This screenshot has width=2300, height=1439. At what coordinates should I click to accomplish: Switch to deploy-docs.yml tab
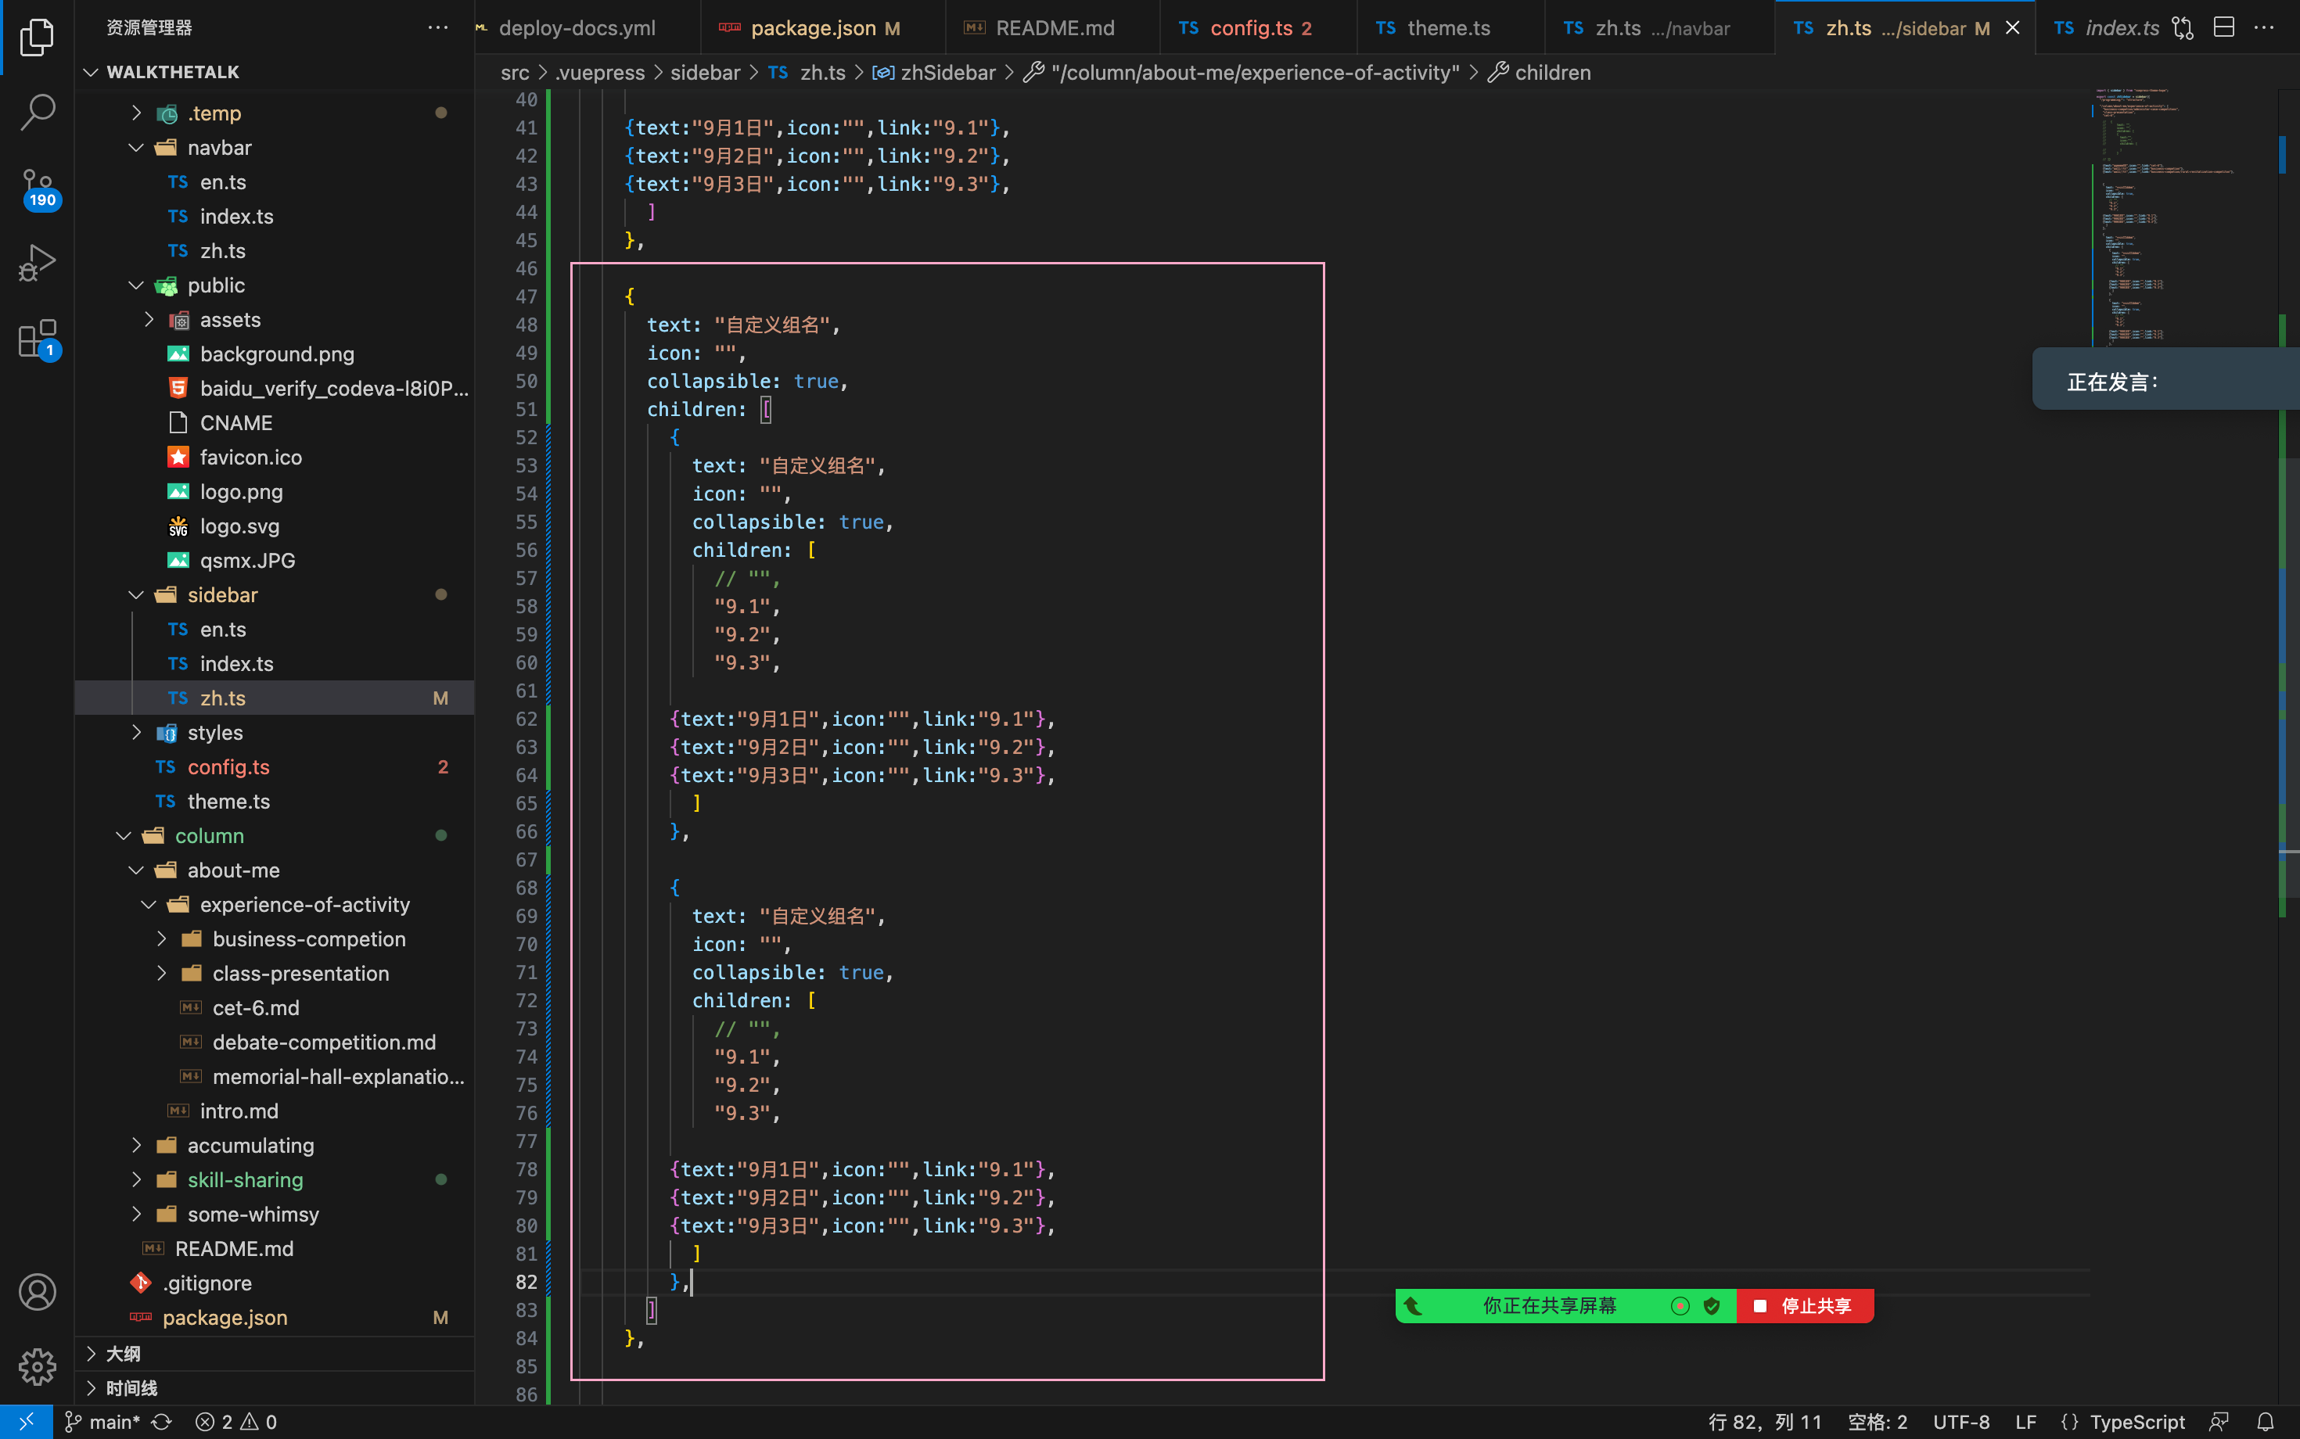pyautogui.click(x=577, y=27)
